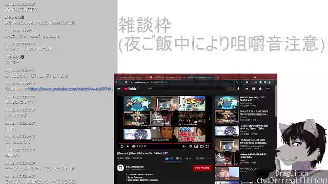The width and height of the screenshot is (328, 184).
Task: Open endscreen bottom-right Japanese text video
Action: tap(192, 134)
